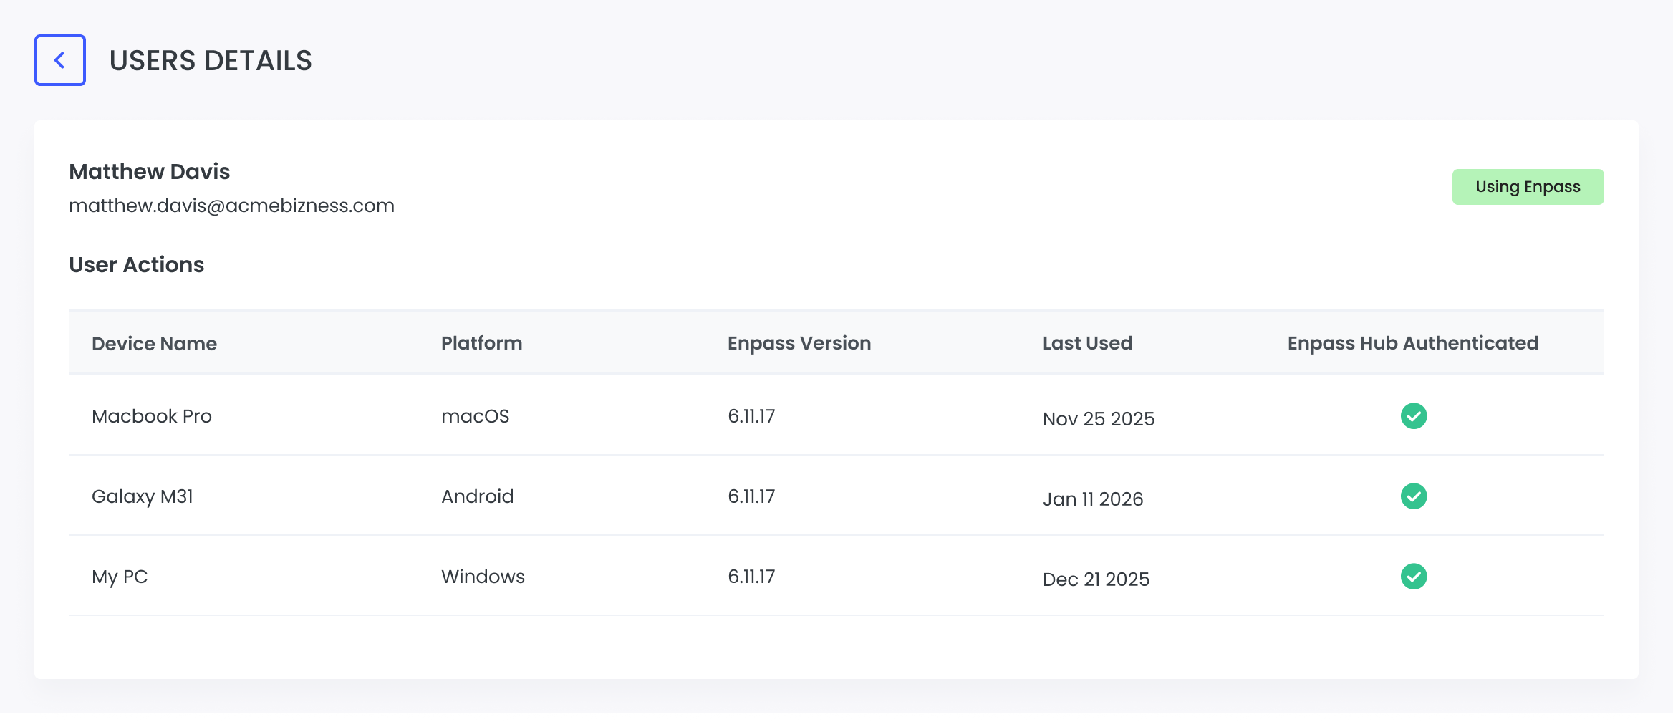This screenshot has width=1673, height=722.
Task: Click the macOS platform cell
Action: click(x=475, y=416)
